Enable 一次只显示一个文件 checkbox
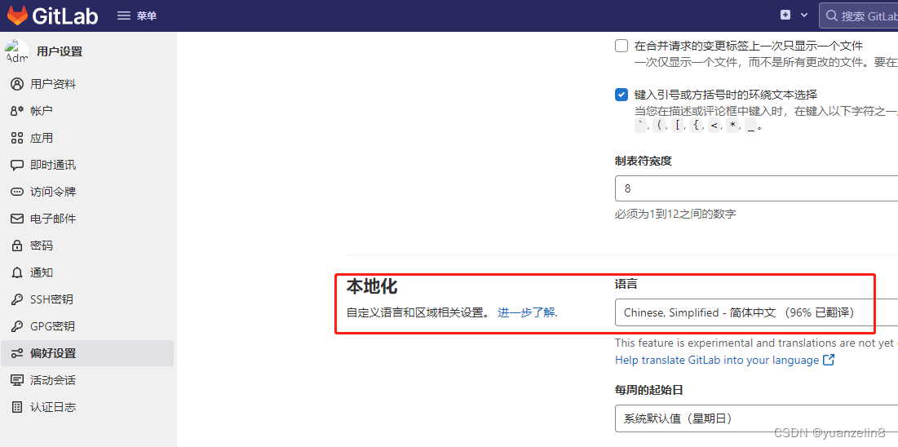This screenshot has height=447, width=898. pyautogui.click(x=622, y=46)
